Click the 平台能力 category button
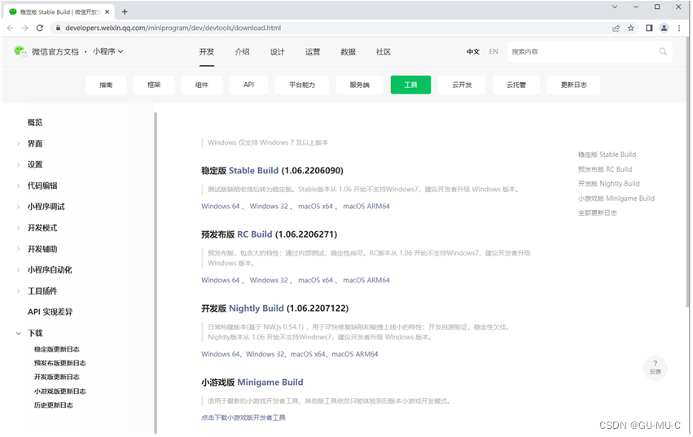Image resolution: width=693 pixels, height=437 pixels. point(302,85)
